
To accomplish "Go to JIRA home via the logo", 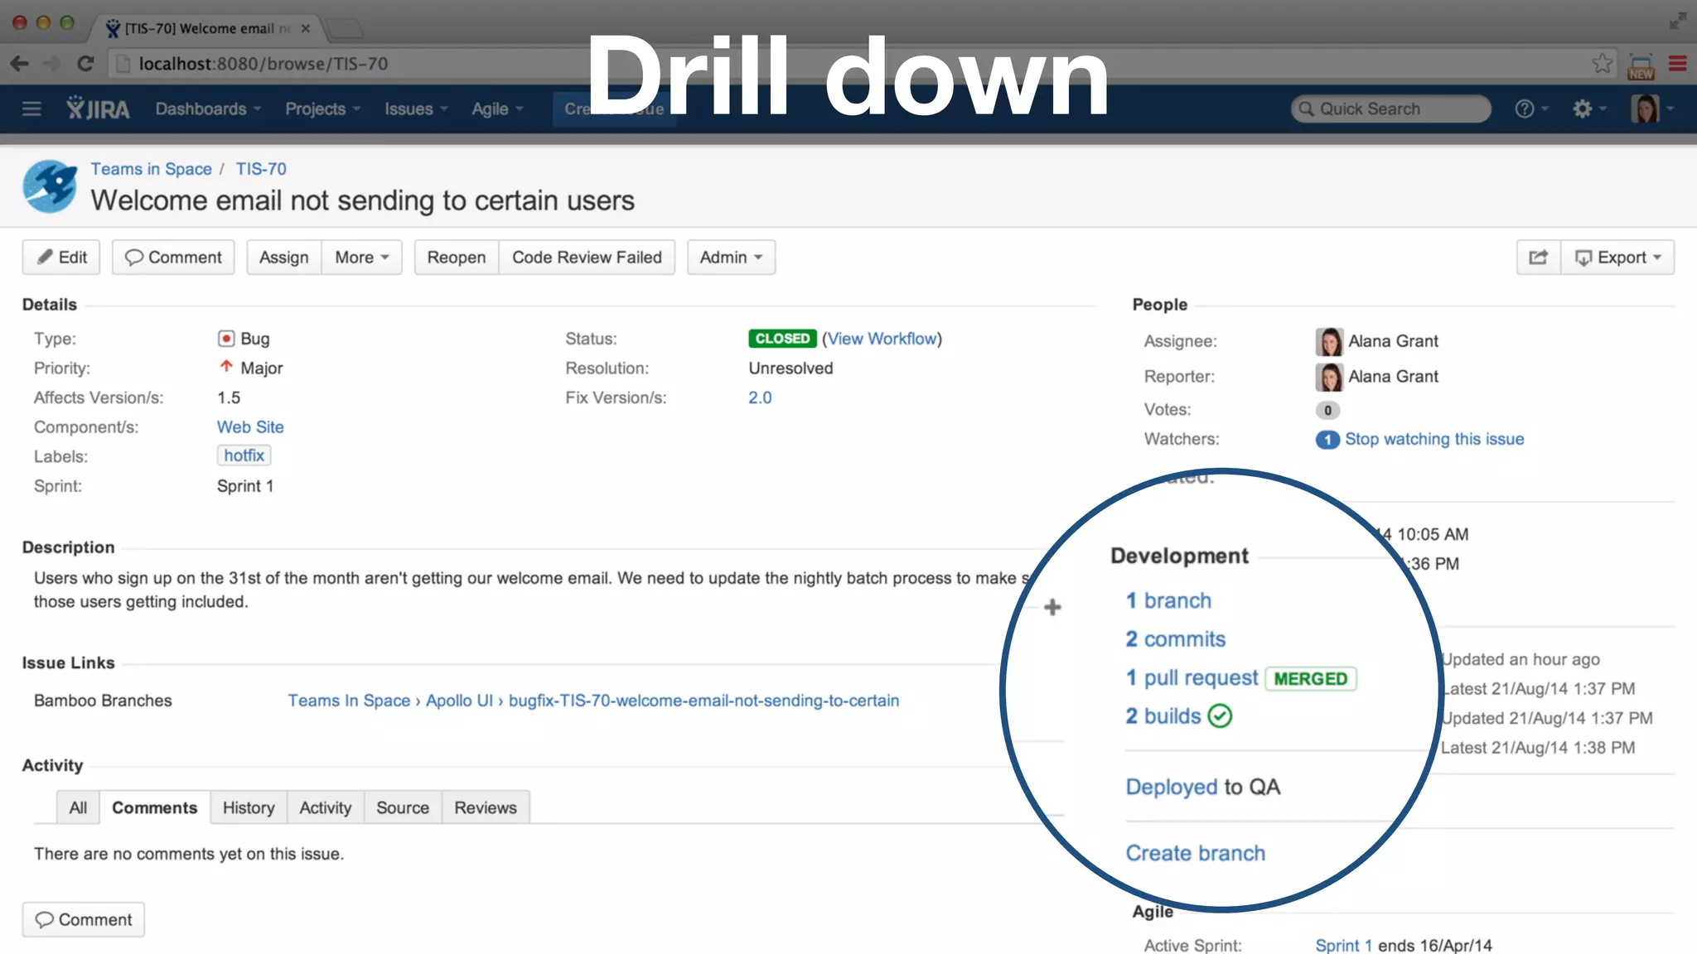I will [x=98, y=108].
